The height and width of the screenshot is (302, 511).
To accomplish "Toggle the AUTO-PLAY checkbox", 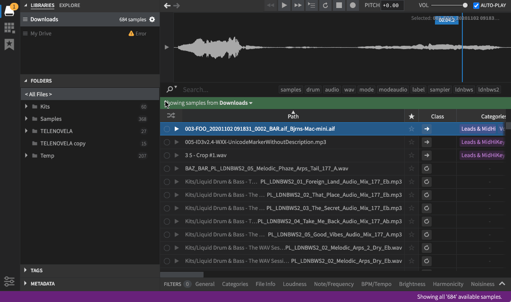I will [x=476, y=6].
